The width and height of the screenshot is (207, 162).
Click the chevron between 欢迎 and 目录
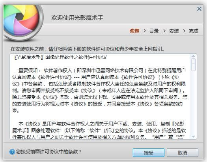[145, 31]
